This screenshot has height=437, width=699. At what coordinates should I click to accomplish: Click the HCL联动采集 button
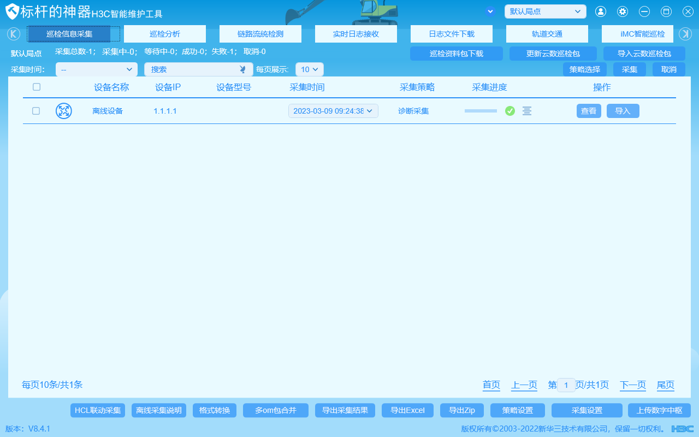(98, 411)
